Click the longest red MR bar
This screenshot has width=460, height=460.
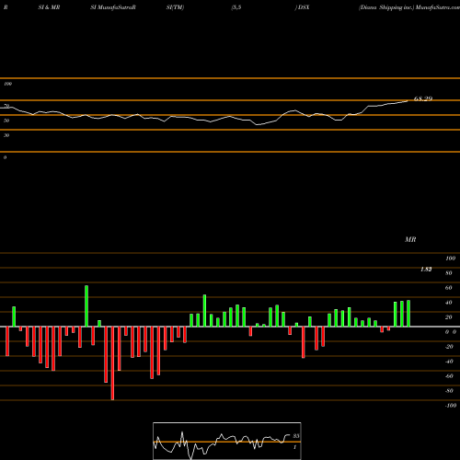(x=112, y=363)
